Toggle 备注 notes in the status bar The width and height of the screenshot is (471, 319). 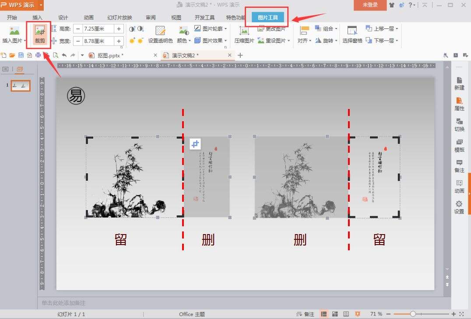click(305, 314)
